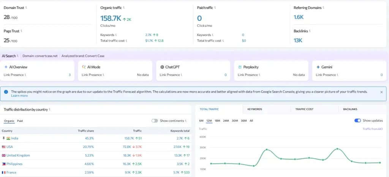Open the Backlinks chart tab
The image size is (389, 177).
350,109
